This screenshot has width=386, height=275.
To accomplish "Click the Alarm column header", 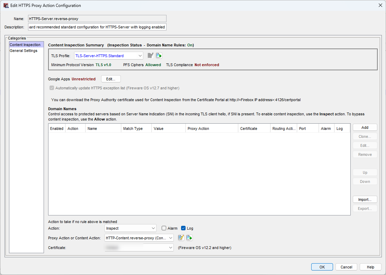I will click(327, 128).
